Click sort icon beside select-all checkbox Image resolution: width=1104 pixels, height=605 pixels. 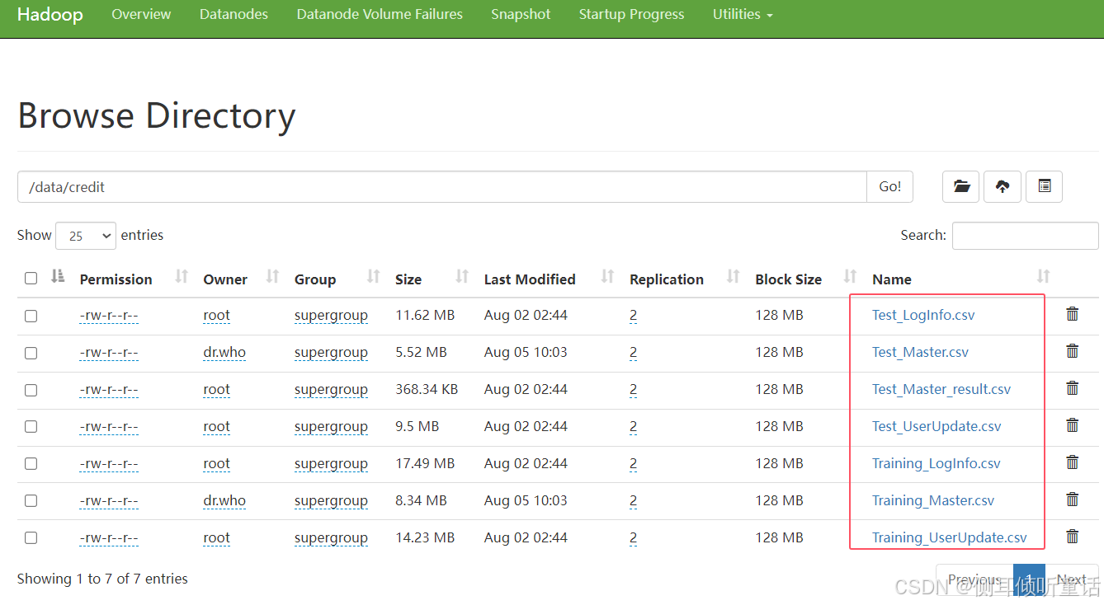click(58, 277)
